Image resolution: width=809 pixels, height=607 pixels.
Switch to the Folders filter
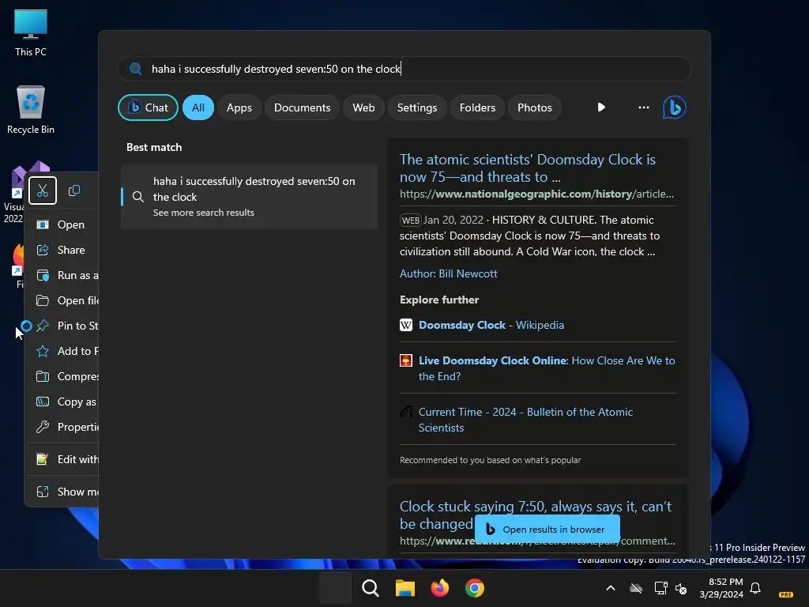(477, 107)
